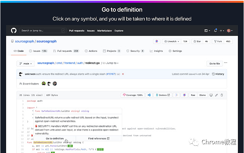The height and width of the screenshot is (153, 244).
Task: Open the sourcegraph owner link
Action: [x=24, y=41]
